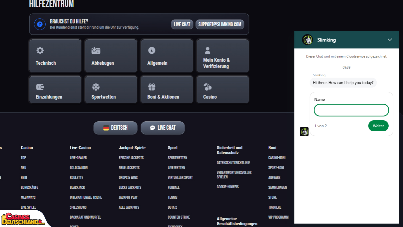Open the Casino-Boni link
Viewport: 403px width, 227px height.
pyautogui.click(x=277, y=158)
